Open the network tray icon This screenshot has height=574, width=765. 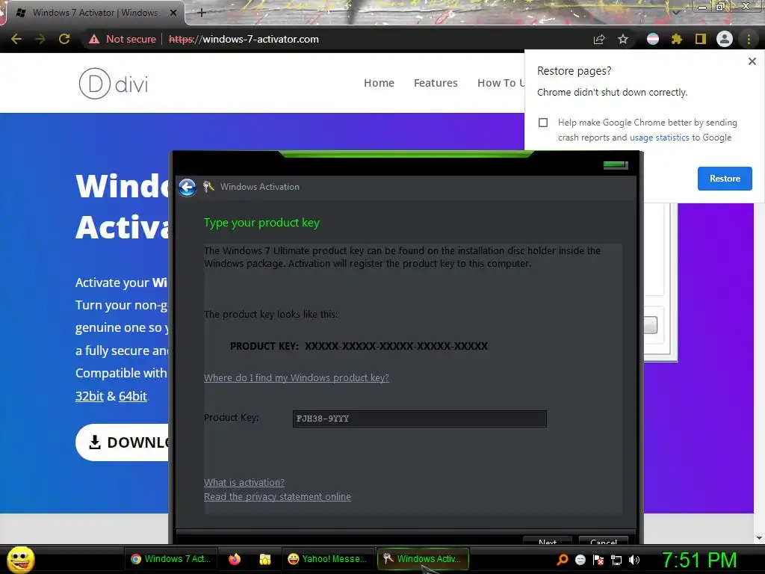click(x=616, y=560)
